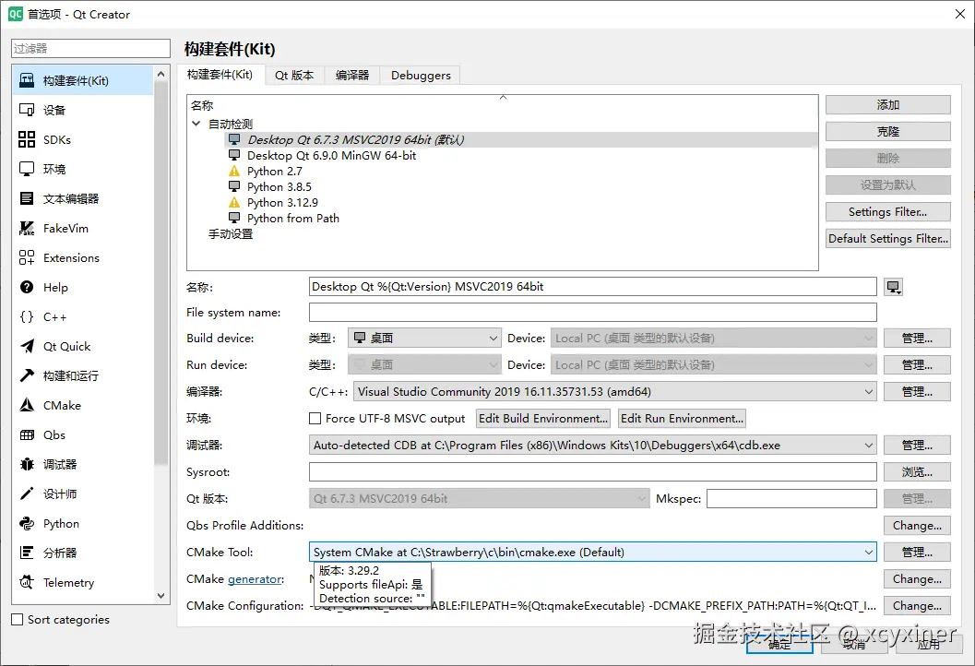Open the Build device Local PC Device dropdown
The width and height of the screenshot is (975, 666).
(714, 339)
